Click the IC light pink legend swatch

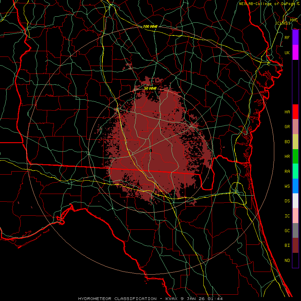[295, 216]
